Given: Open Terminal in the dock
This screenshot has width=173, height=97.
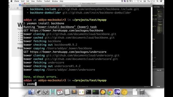Looking at the screenshot, I should 88,92.
